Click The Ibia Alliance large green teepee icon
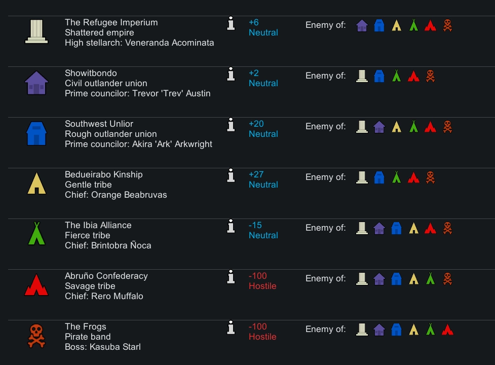The image size is (495, 365). [36, 234]
